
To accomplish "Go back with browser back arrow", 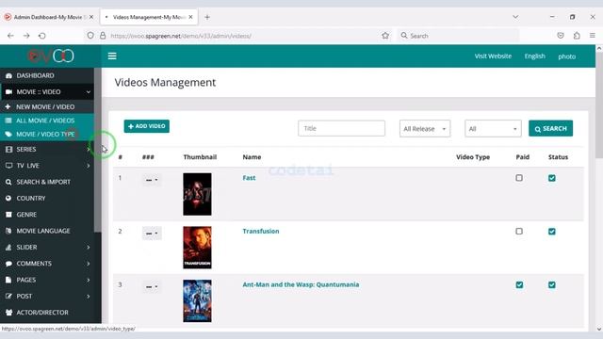I will coord(10,36).
